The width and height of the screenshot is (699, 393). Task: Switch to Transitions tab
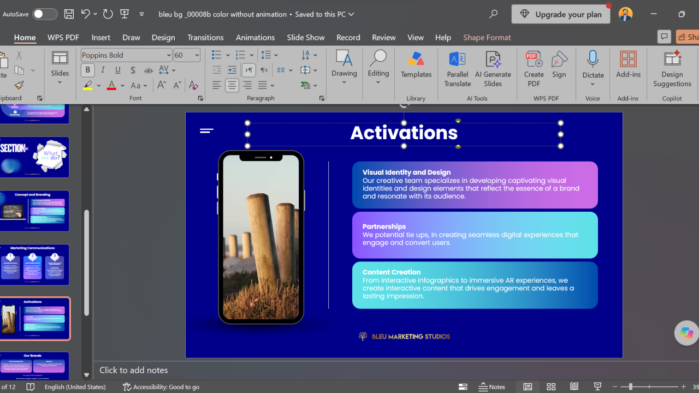205,37
